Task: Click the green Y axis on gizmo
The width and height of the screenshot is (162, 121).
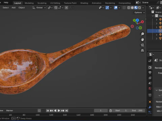Action: tap(134, 20)
